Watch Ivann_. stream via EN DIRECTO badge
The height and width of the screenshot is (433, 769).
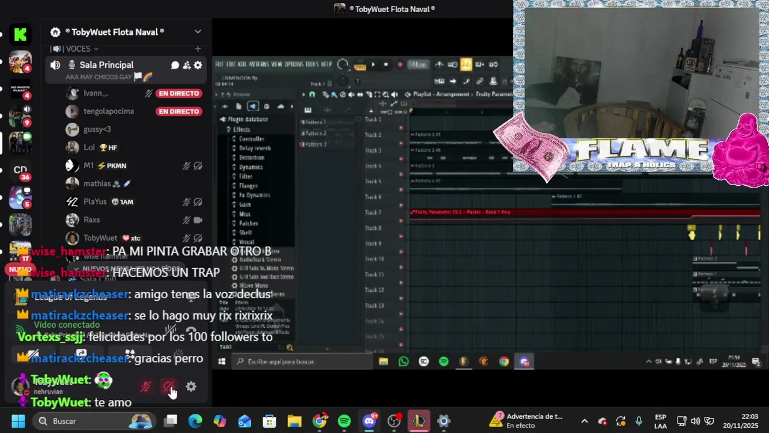point(178,93)
